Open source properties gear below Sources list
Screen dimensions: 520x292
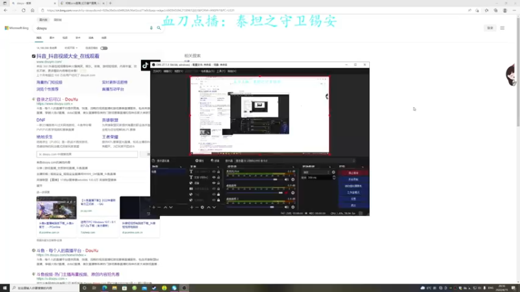(x=202, y=207)
